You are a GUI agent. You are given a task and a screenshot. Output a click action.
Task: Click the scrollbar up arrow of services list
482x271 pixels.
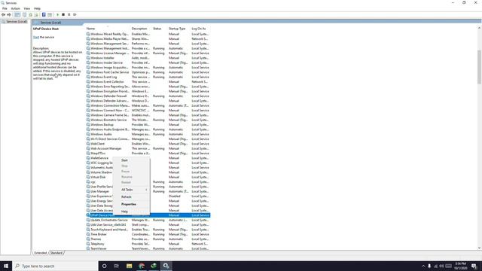pos(479,29)
